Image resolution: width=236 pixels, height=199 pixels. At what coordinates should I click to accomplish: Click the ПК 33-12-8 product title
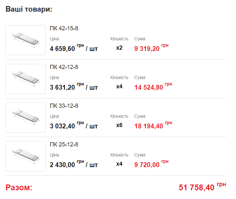[x=64, y=106]
